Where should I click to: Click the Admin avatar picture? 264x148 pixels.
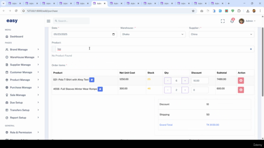click(241, 21)
